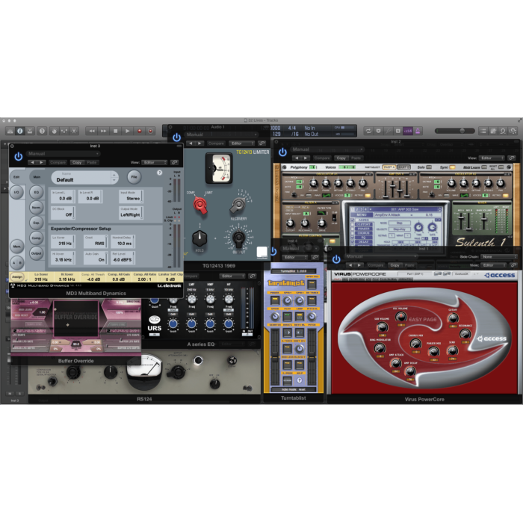Open the Loop Browser icon in toolbar

pos(503,131)
